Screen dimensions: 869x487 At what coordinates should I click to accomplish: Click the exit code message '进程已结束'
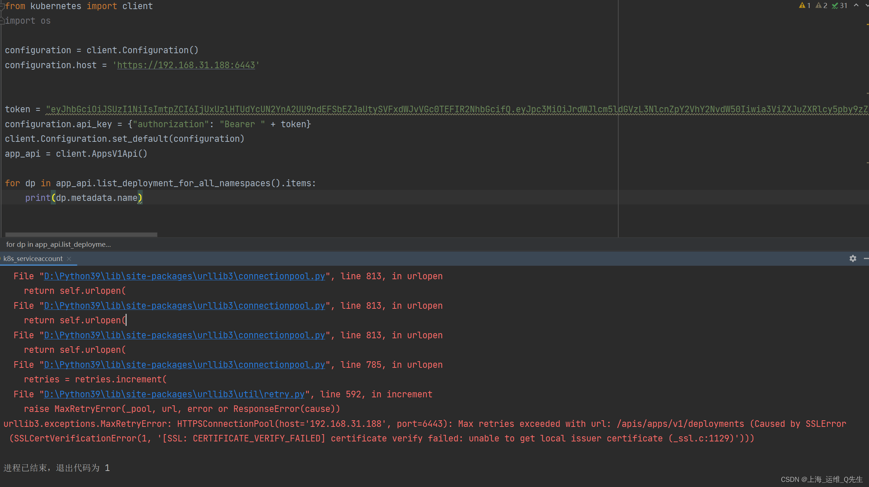tap(57, 468)
